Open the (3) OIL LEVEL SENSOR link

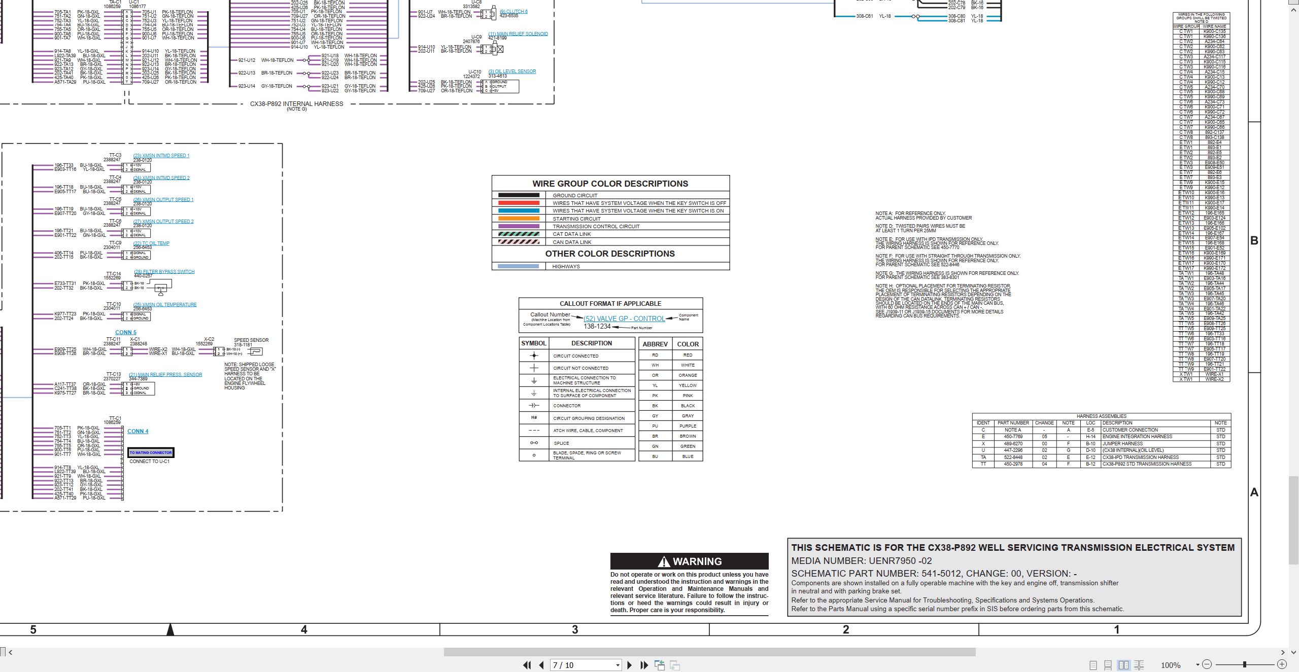click(512, 71)
